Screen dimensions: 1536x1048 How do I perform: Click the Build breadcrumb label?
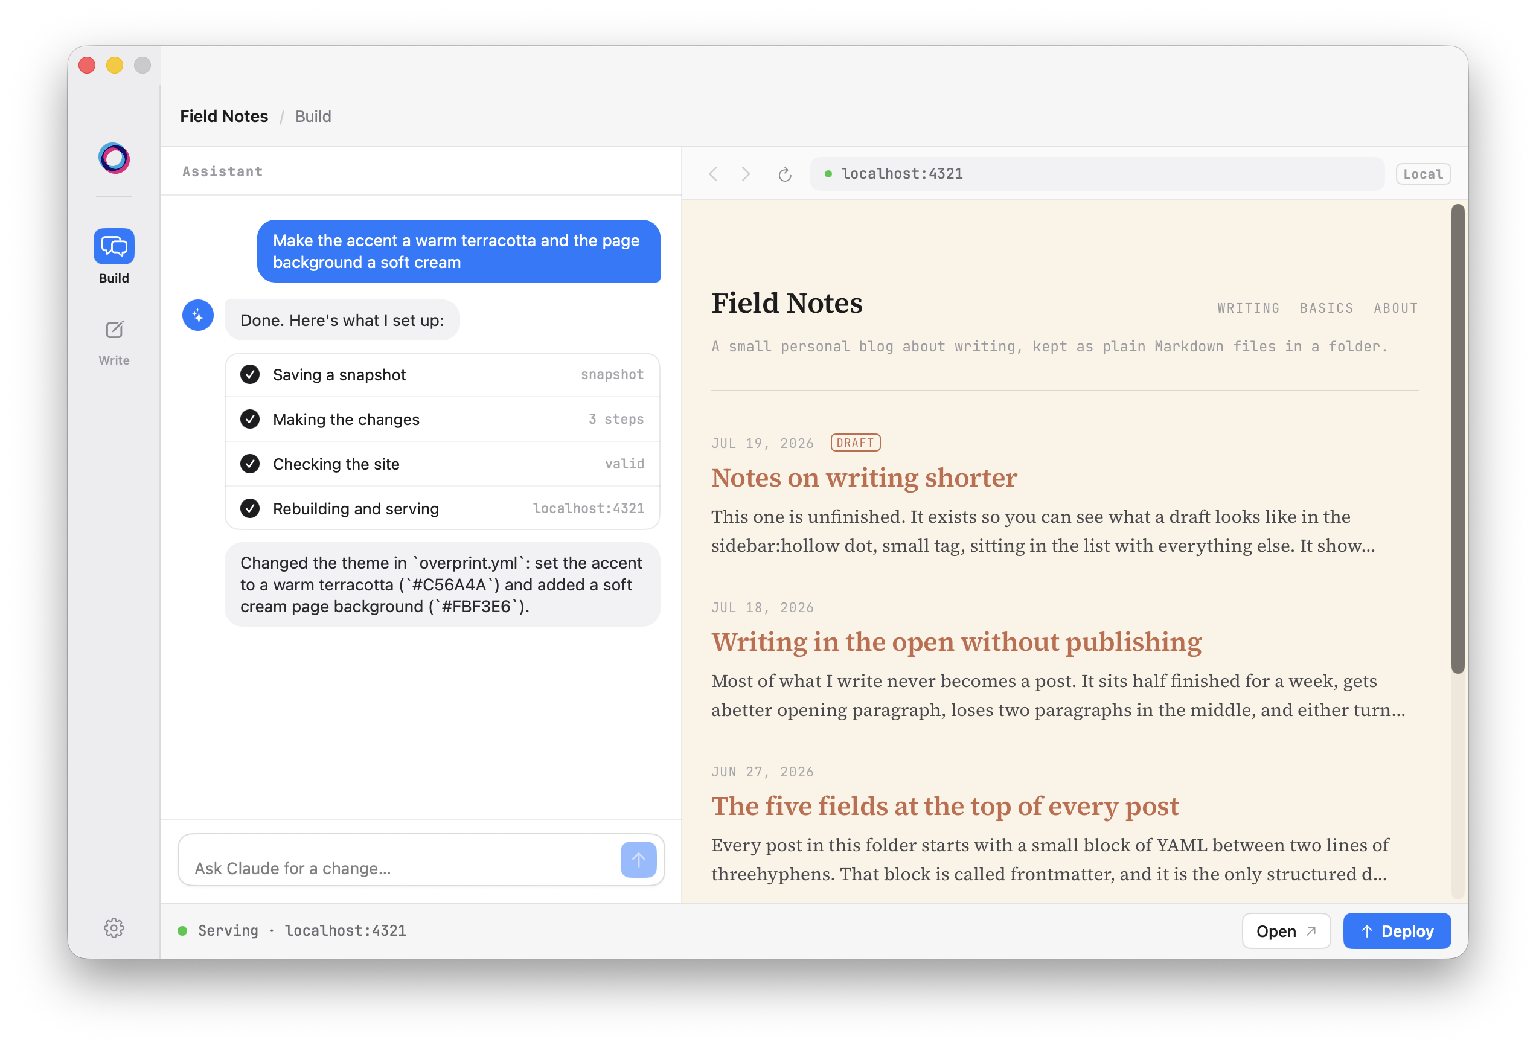(x=313, y=117)
